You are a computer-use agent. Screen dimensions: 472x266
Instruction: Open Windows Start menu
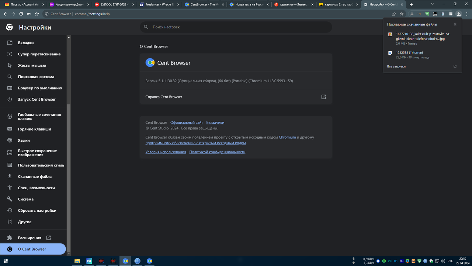click(6, 261)
